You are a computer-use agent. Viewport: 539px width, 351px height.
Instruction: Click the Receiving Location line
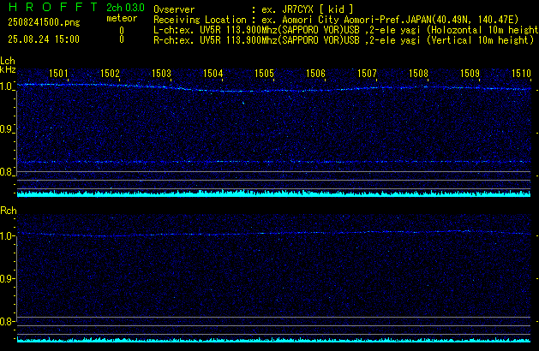pos(336,20)
